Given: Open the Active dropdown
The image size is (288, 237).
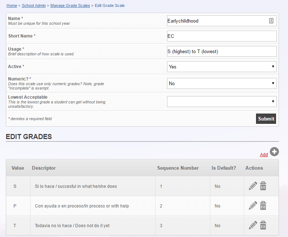Looking at the screenshot, I should pos(222,67).
